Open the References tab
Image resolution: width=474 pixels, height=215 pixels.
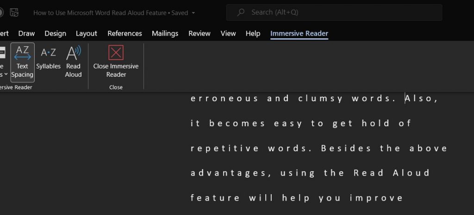(125, 33)
